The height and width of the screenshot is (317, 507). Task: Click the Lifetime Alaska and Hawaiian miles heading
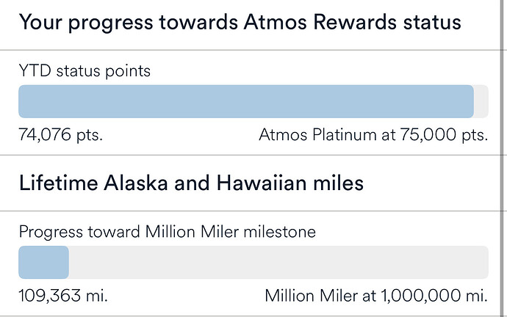click(x=192, y=183)
